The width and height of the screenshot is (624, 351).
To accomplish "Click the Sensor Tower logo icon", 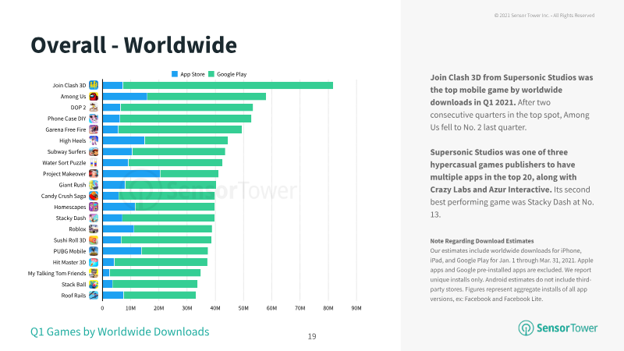I will coord(526,328).
